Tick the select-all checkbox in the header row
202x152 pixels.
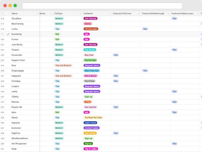pyautogui.click(x=2, y=13)
